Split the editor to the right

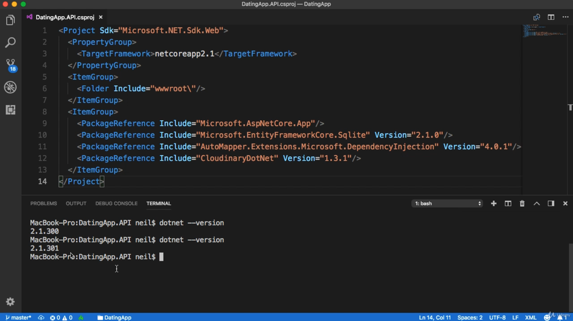click(x=551, y=17)
